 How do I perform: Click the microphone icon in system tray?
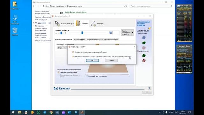point(166,112)
